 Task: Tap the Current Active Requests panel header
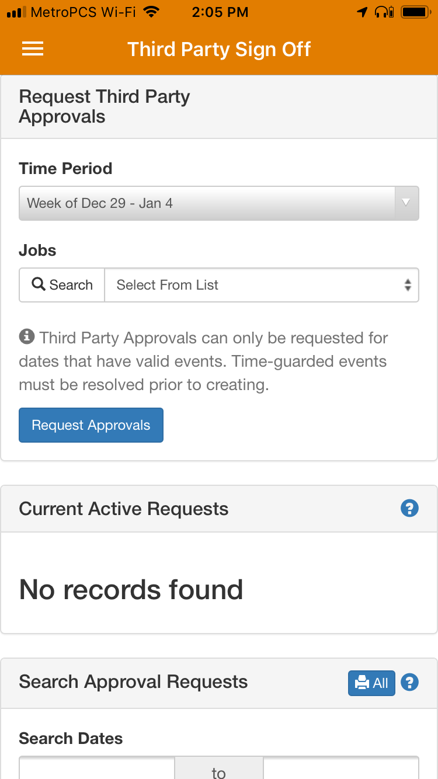[124, 509]
